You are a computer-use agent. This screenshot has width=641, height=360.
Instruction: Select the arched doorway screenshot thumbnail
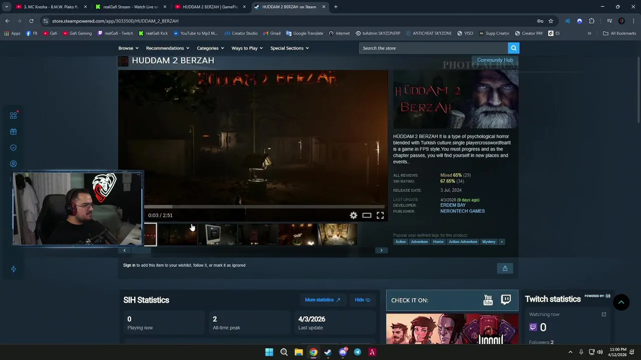(338, 234)
